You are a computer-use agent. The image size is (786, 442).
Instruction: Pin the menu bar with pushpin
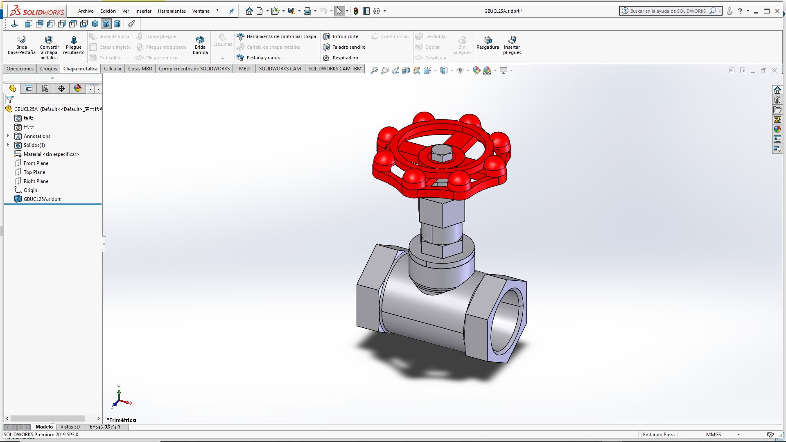(x=231, y=11)
